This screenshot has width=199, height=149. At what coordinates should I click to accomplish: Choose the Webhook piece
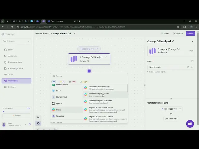67,116
